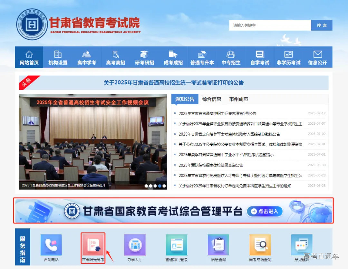Click the 点击进入 banner button
Viewport: 348px width, 269px height.
pos(265,212)
